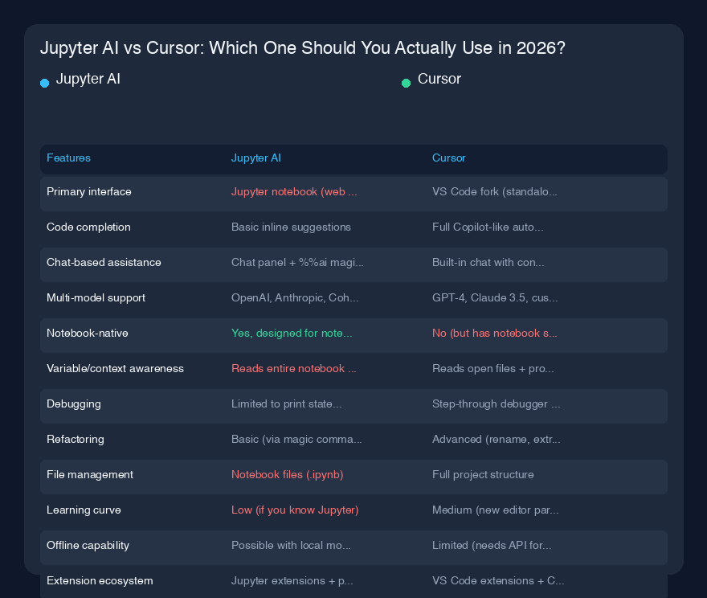Select the Code completion row label

click(x=88, y=227)
